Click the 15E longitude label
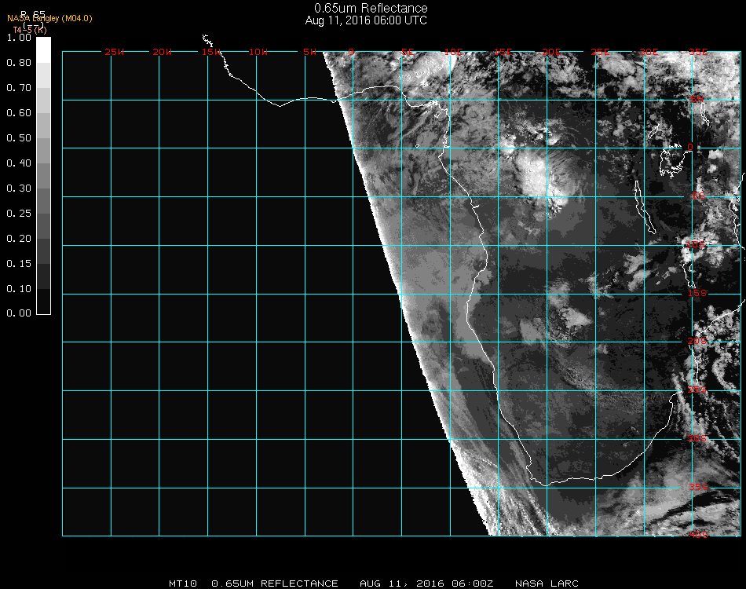 click(x=503, y=52)
